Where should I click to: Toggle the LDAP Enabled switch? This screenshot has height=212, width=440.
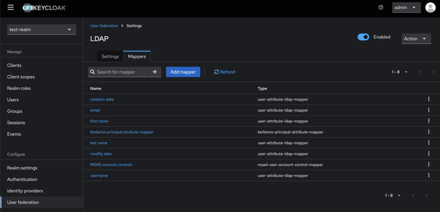pos(363,37)
